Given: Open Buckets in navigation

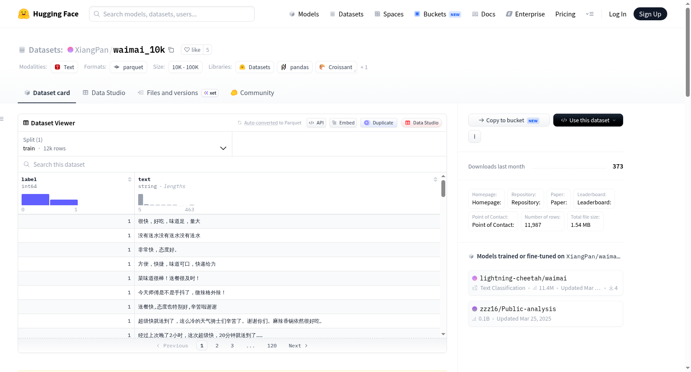Looking at the screenshot, I should click(437, 14).
